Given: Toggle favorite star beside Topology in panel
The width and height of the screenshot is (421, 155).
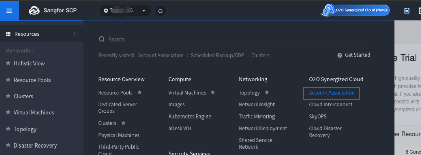Looking at the screenshot, I should [267, 92].
